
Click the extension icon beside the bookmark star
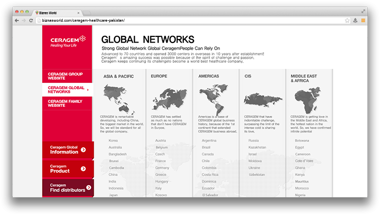point(355,20)
